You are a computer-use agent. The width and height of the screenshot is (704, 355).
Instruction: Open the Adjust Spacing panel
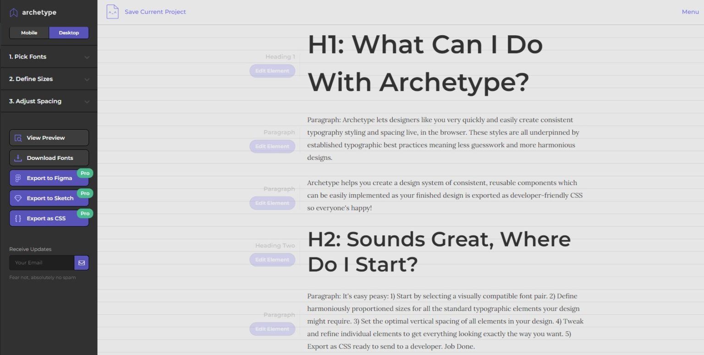49,101
